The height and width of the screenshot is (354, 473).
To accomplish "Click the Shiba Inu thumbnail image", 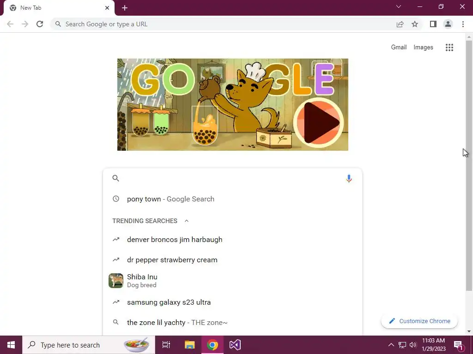I will coord(116,281).
